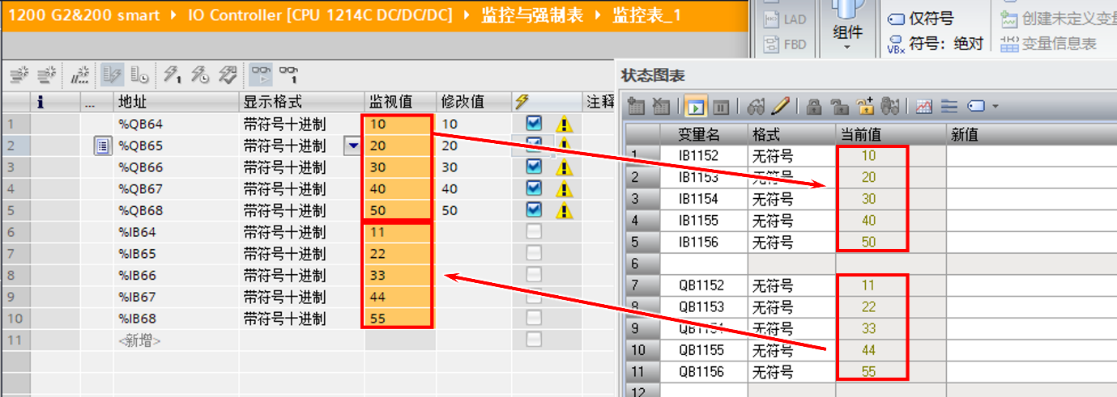Screen dimensions: 1117x397
Task: Check the modify checkbox for %IB65
Action: pos(534,253)
